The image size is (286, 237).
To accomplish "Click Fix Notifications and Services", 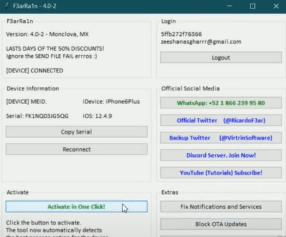I will [x=221, y=206].
